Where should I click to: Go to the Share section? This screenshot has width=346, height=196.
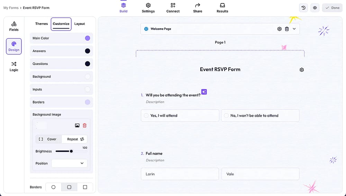tap(198, 8)
